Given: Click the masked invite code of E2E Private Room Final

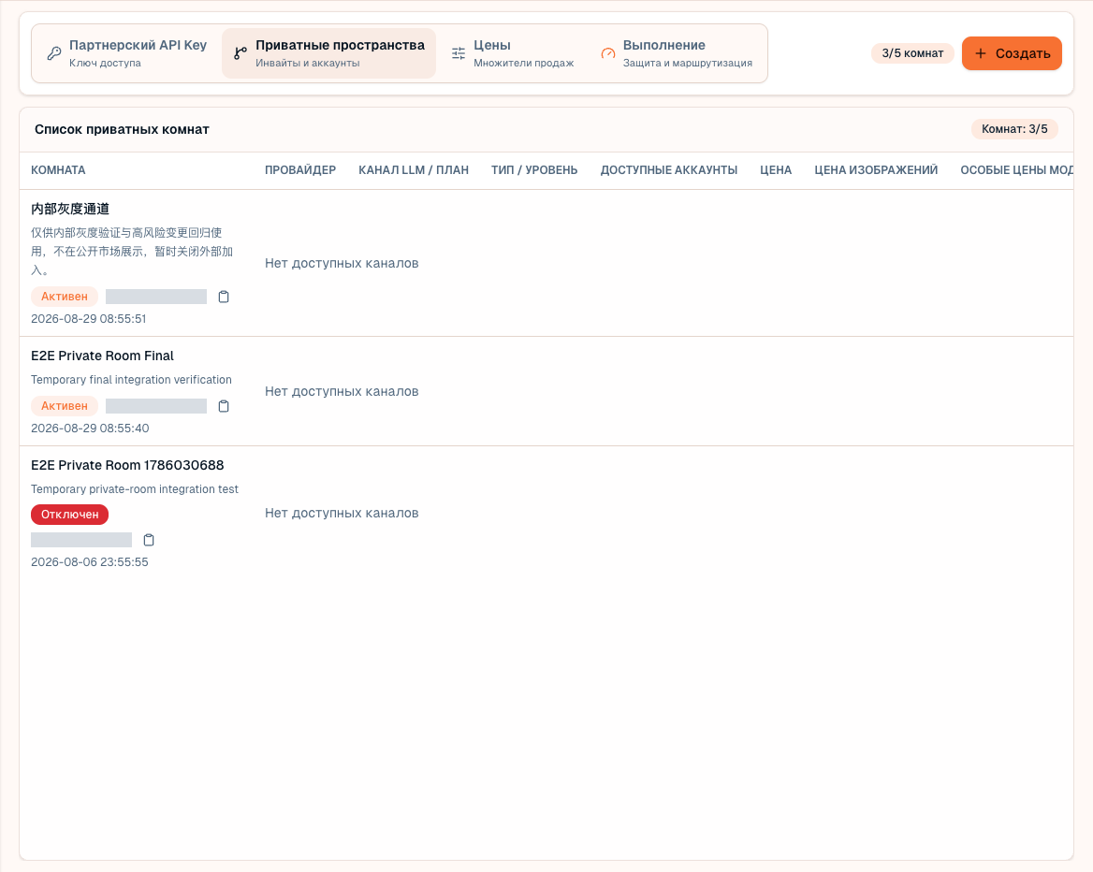Looking at the screenshot, I should [x=156, y=406].
